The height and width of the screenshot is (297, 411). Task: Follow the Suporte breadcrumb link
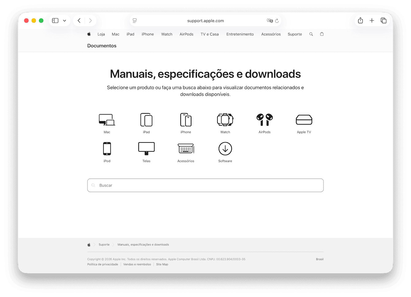[x=104, y=245]
